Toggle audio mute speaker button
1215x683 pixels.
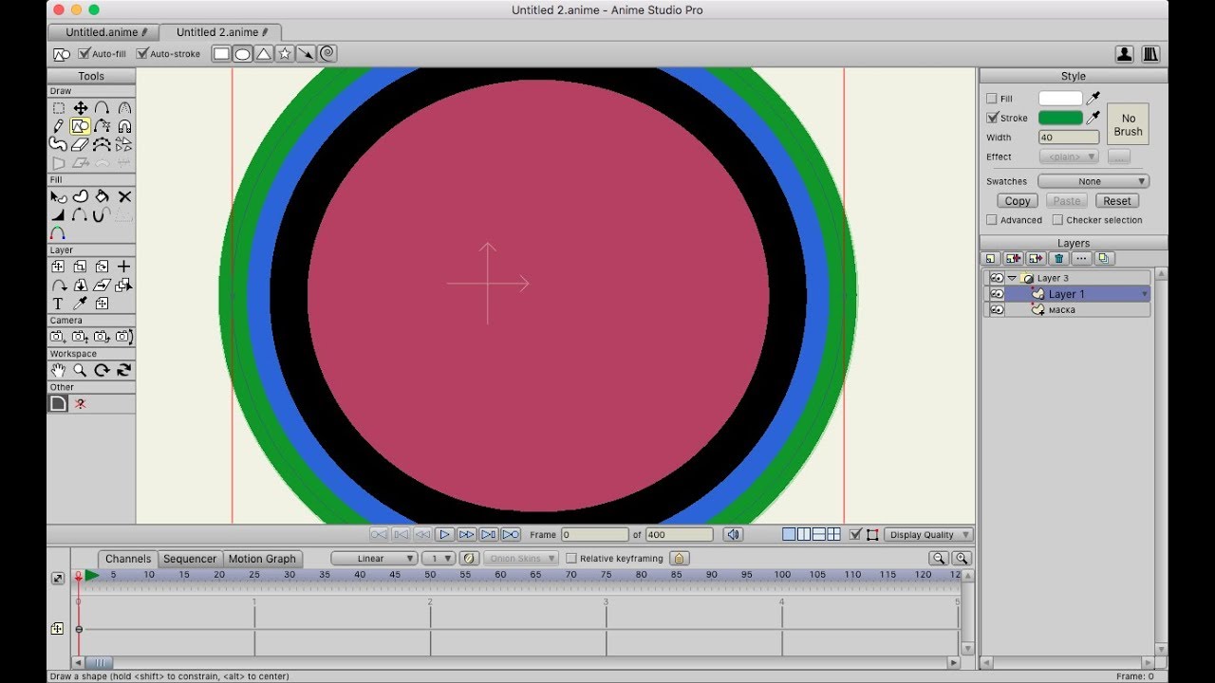click(x=733, y=535)
